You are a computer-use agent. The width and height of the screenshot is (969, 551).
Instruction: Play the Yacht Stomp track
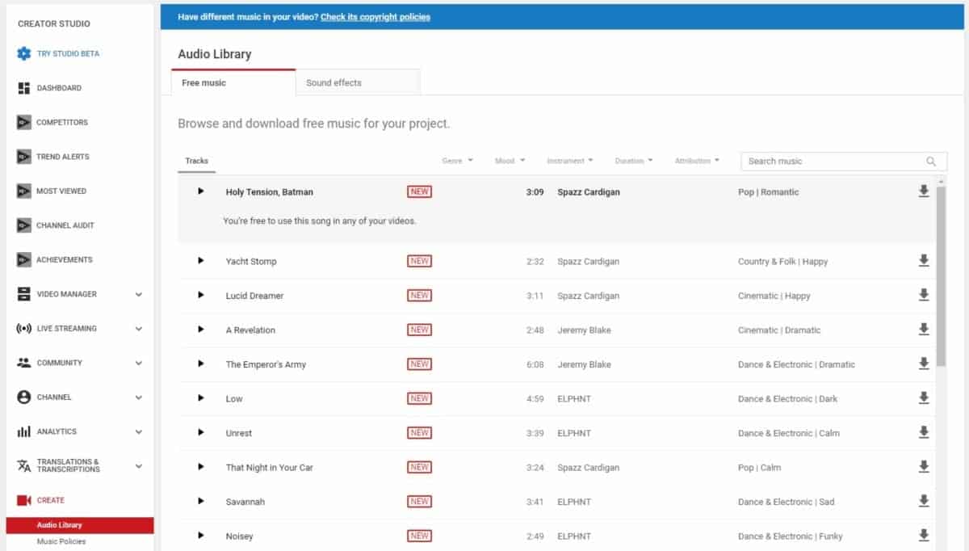click(x=201, y=261)
